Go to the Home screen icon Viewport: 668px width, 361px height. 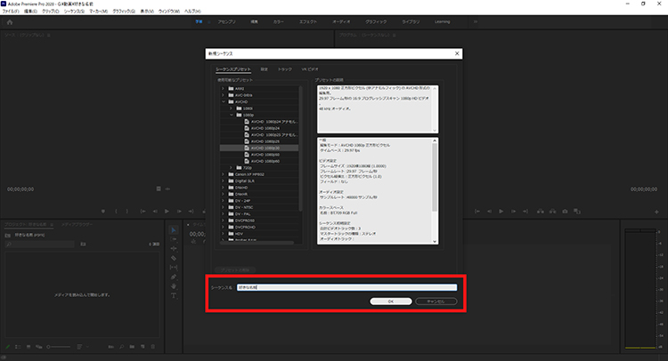click(10, 22)
